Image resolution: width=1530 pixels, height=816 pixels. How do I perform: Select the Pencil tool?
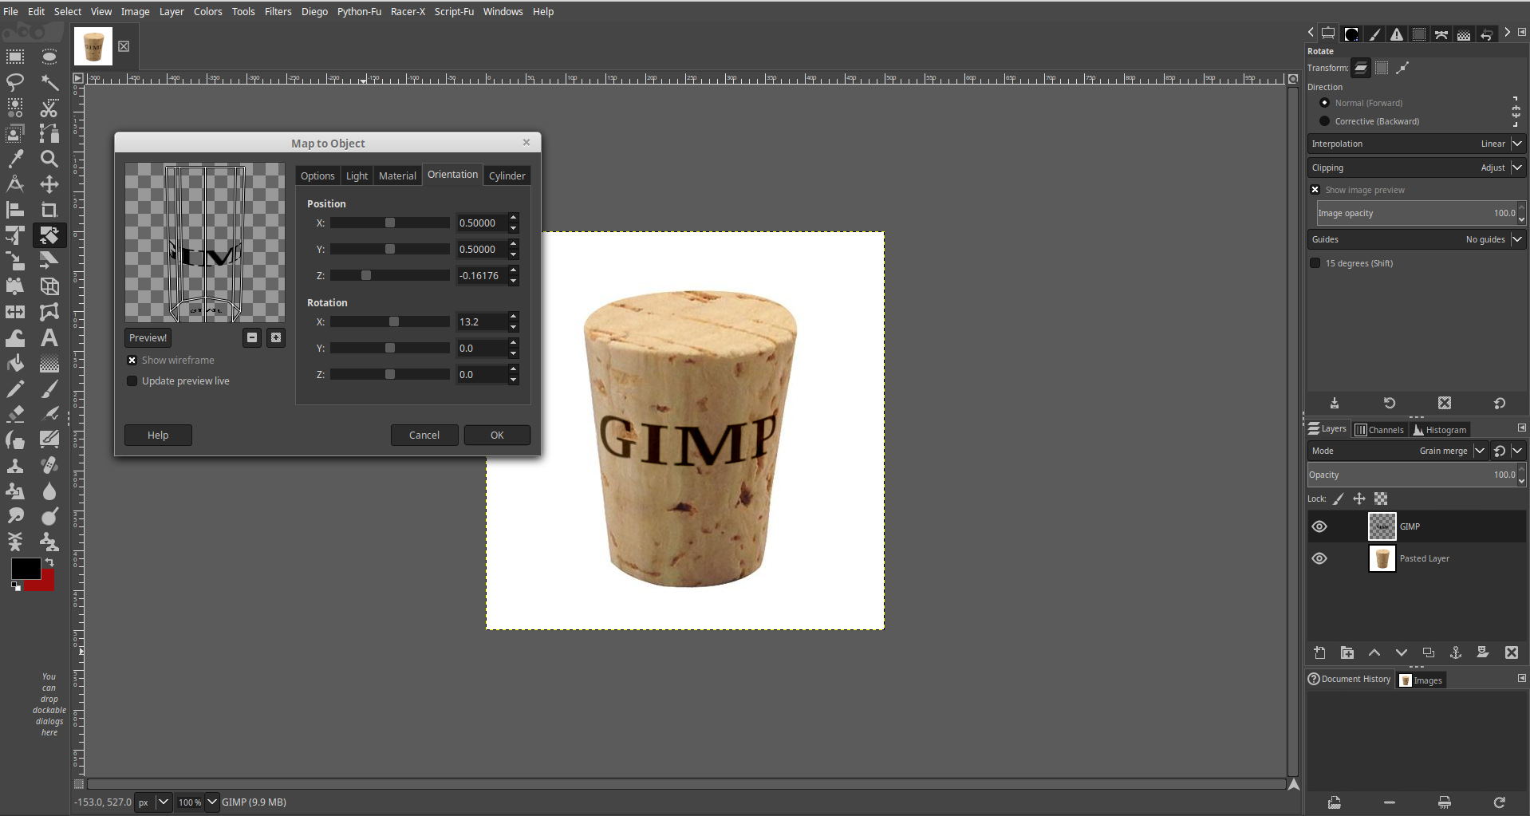tap(15, 388)
